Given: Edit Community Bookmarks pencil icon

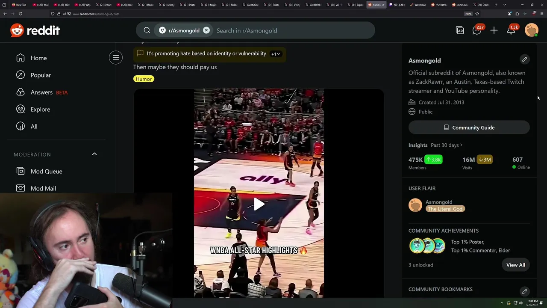Looking at the screenshot, I should [x=524, y=292].
